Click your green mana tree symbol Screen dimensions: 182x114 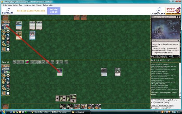coord(8,90)
